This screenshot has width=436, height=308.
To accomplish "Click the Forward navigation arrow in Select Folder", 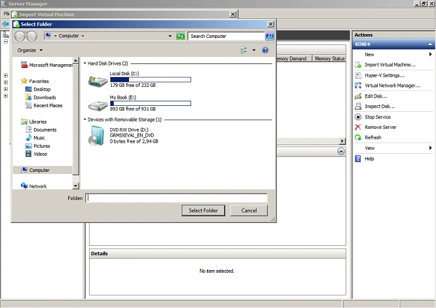I will click(x=31, y=36).
